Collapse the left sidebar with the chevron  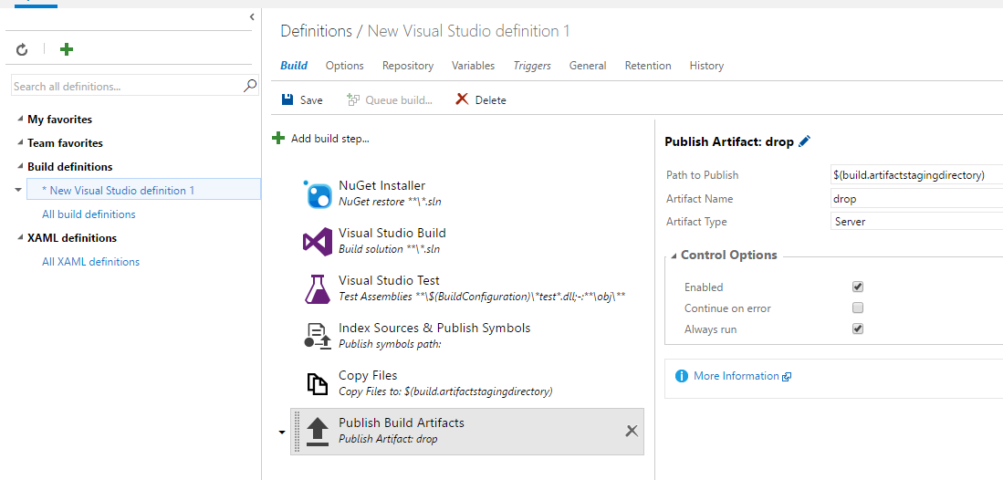(252, 17)
